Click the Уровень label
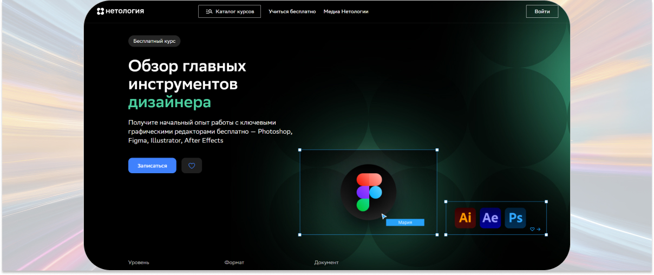The width and height of the screenshot is (654, 275). [x=139, y=263]
